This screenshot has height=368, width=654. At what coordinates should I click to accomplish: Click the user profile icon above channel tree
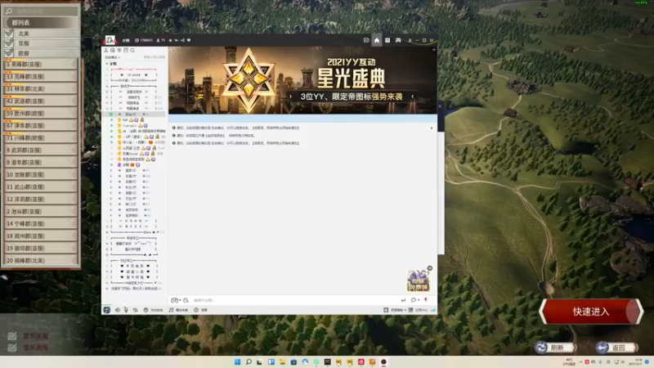point(106,50)
